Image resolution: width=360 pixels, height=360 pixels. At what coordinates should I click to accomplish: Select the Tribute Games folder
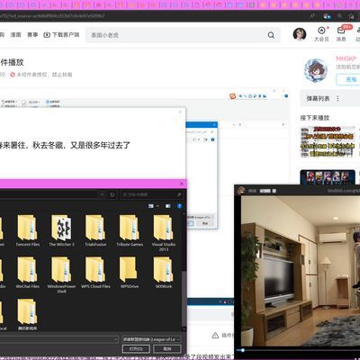coord(130,230)
